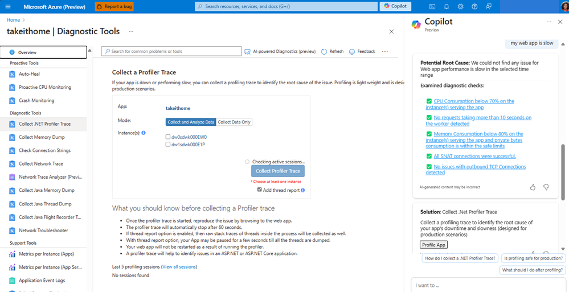Open the help question mark icon

[474, 6]
